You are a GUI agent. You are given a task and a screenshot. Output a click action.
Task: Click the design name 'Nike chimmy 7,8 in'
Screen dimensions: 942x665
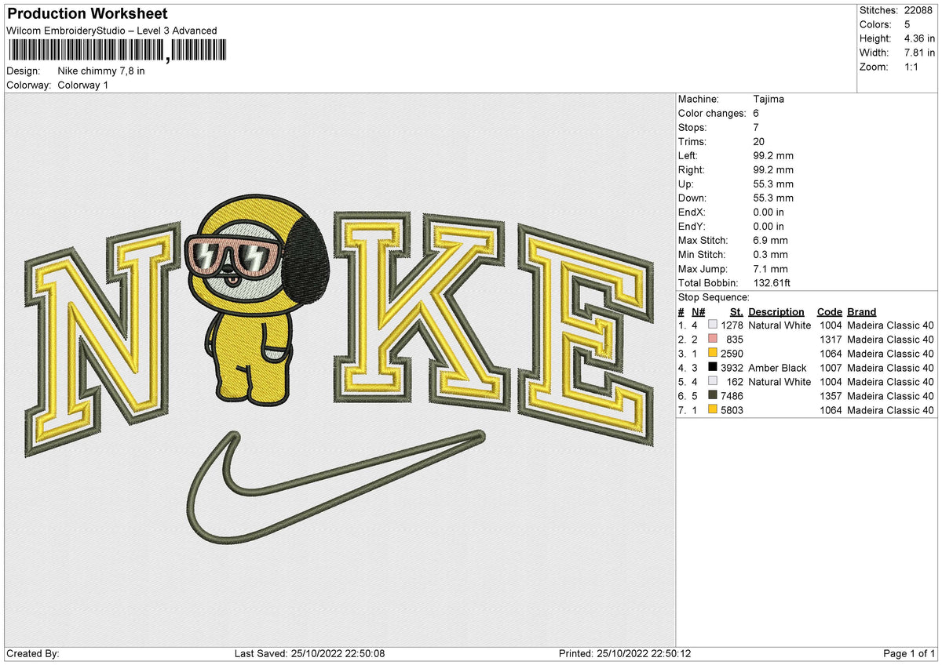coord(101,71)
